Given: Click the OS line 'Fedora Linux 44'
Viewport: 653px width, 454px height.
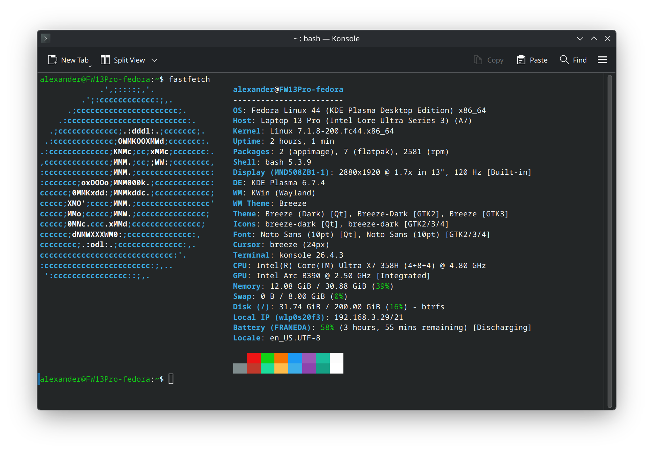Looking at the screenshot, I should [359, 111].
